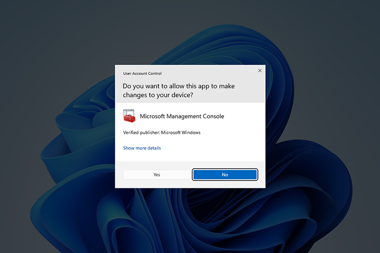Viewport: 380px width, 253px height.
Task: Click the User Account Control title text
Action: tap(142, 73)
